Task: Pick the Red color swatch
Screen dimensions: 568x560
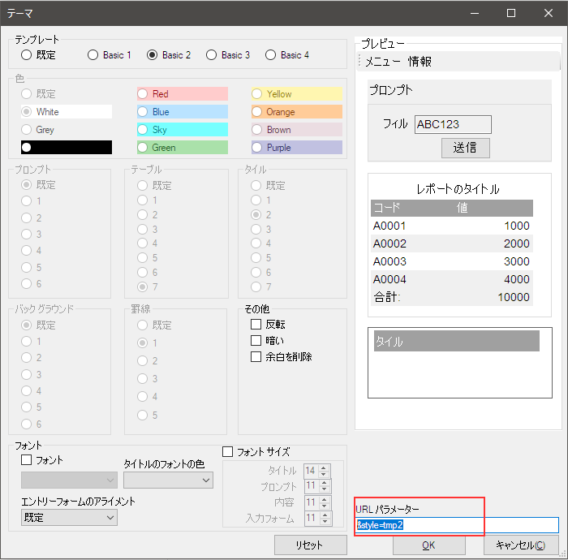Action: click(183, 94)
